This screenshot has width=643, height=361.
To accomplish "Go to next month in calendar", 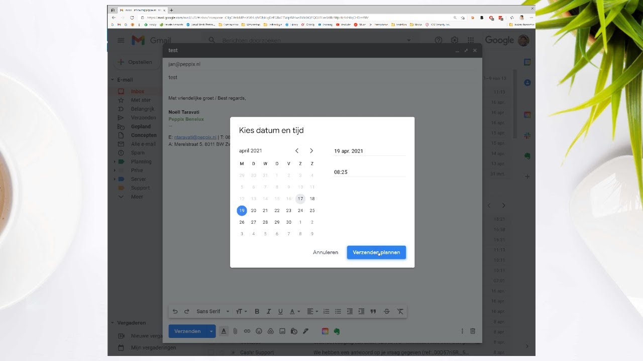I will 311,151.
